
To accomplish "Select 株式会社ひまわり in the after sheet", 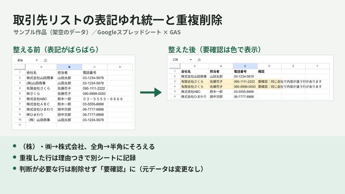I will (195, 97).
